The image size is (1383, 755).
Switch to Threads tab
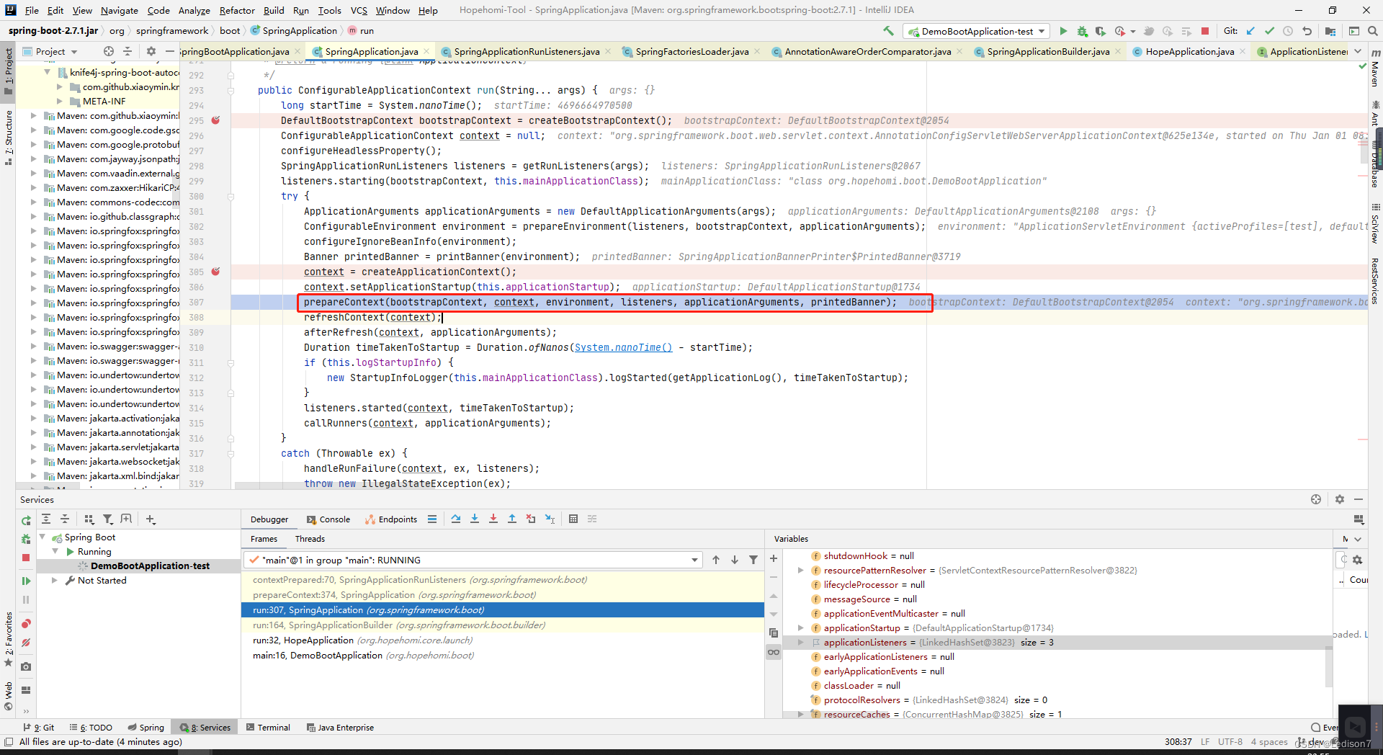click(x=310, y=538)
